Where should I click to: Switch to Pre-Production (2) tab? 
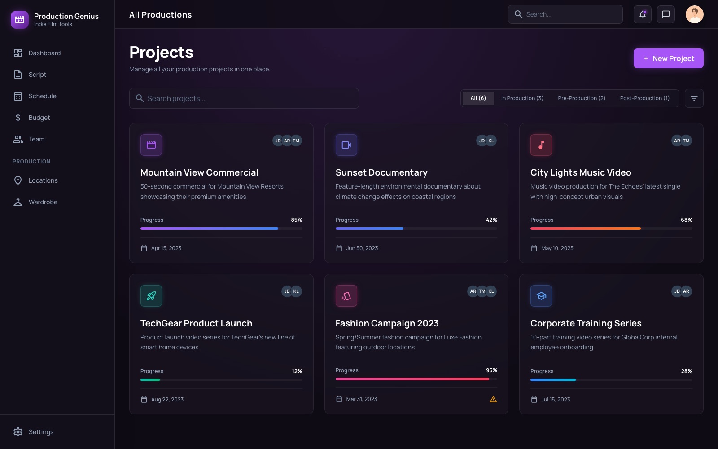point(582,98)
